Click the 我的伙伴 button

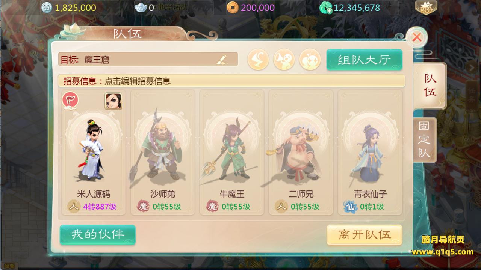coord(98,234)
